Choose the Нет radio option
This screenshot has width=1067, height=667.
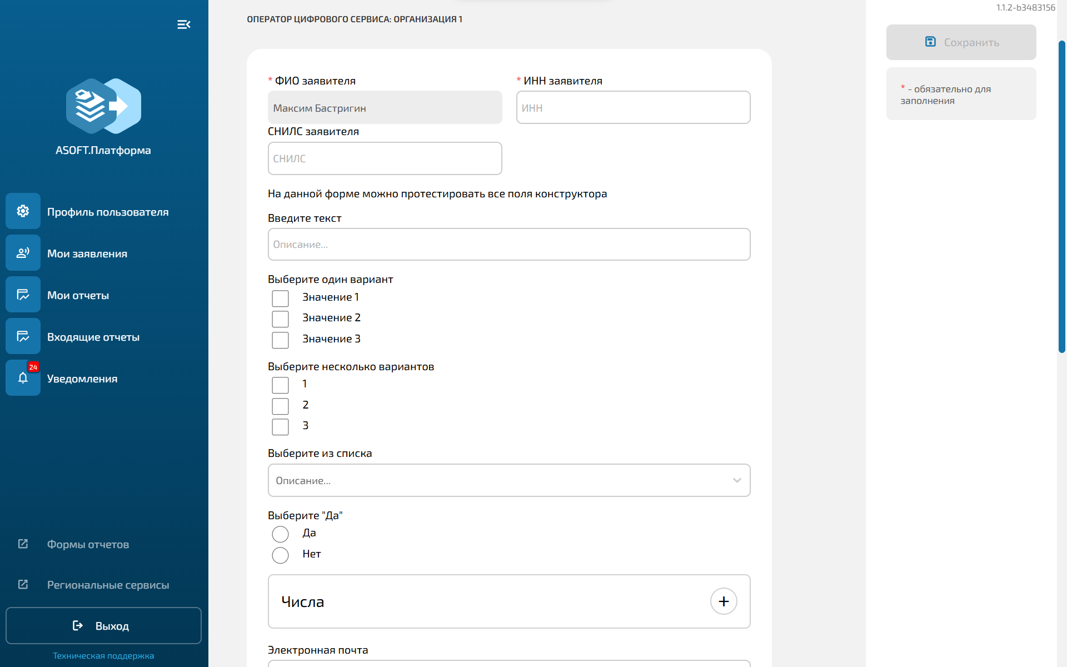point(280,555)
